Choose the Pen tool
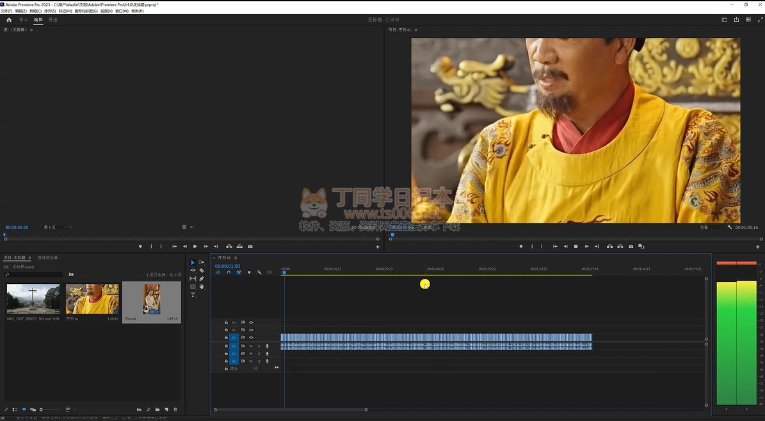This screenshot has width=765, height=421. [x=202, y=279]
